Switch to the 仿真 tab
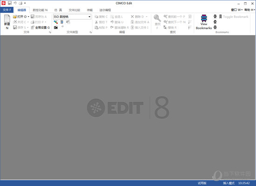This screenshot has width=256, height=186. point(58,10)
